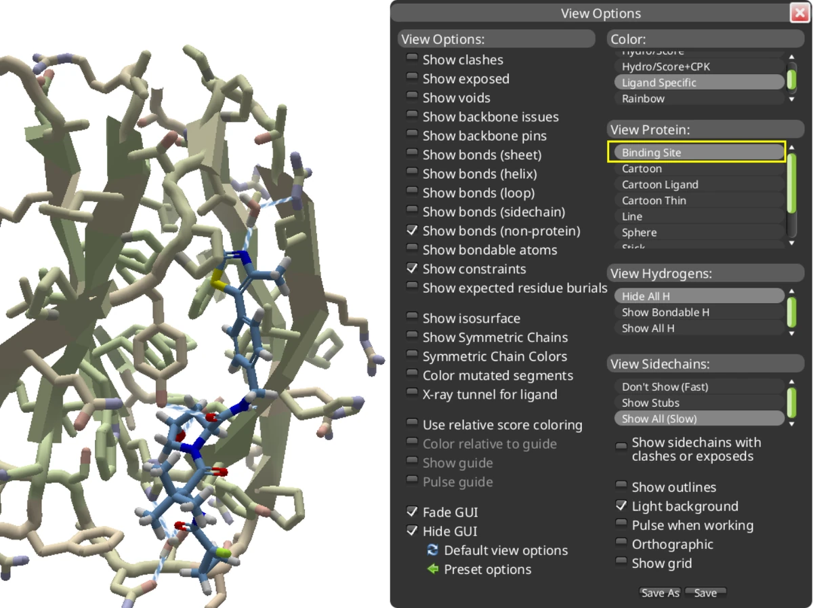
Task: Click the green arrow icon beside Preset options
Action: (432, 569)
